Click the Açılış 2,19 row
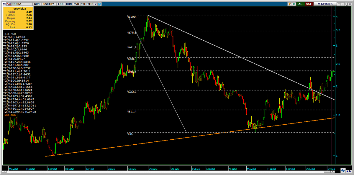This screenshot has width=354, height=175. click(18, 12)
